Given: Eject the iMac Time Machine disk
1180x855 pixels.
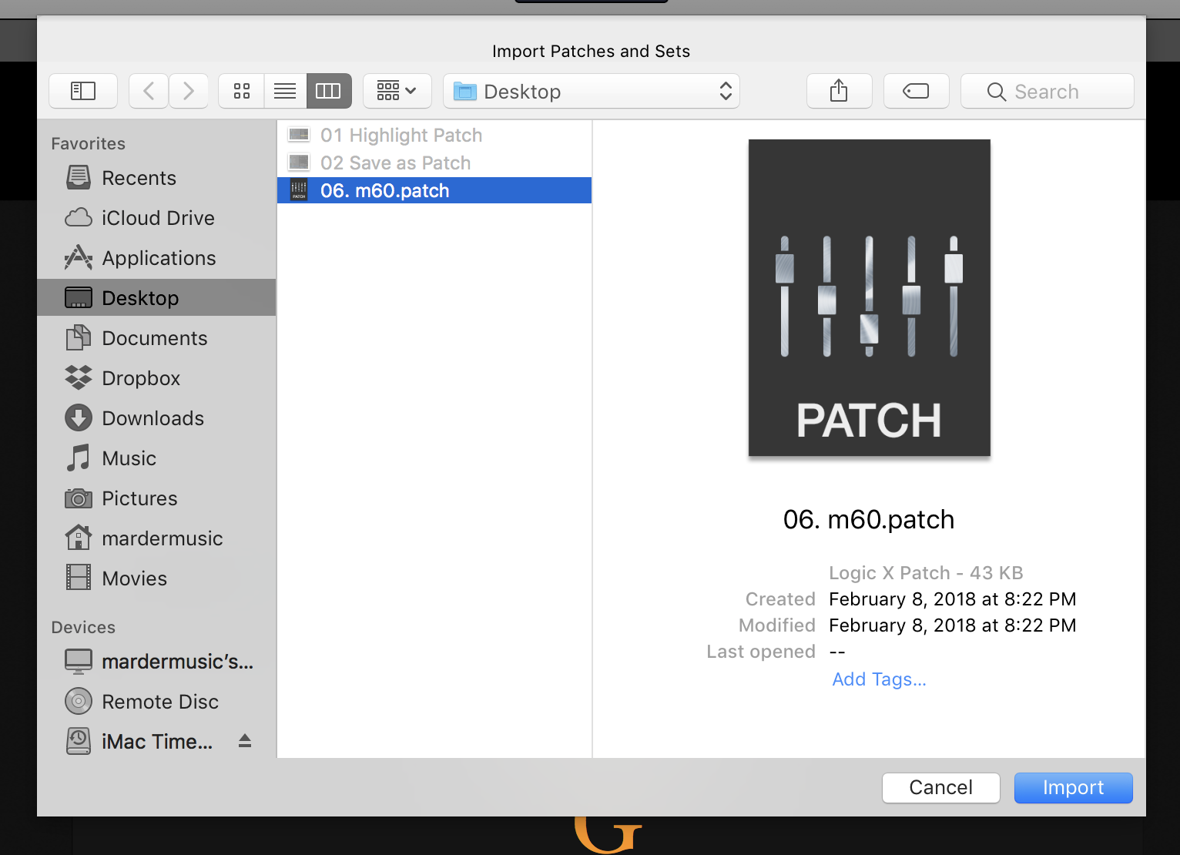Looking at the screenshot, I should [245, 741].
